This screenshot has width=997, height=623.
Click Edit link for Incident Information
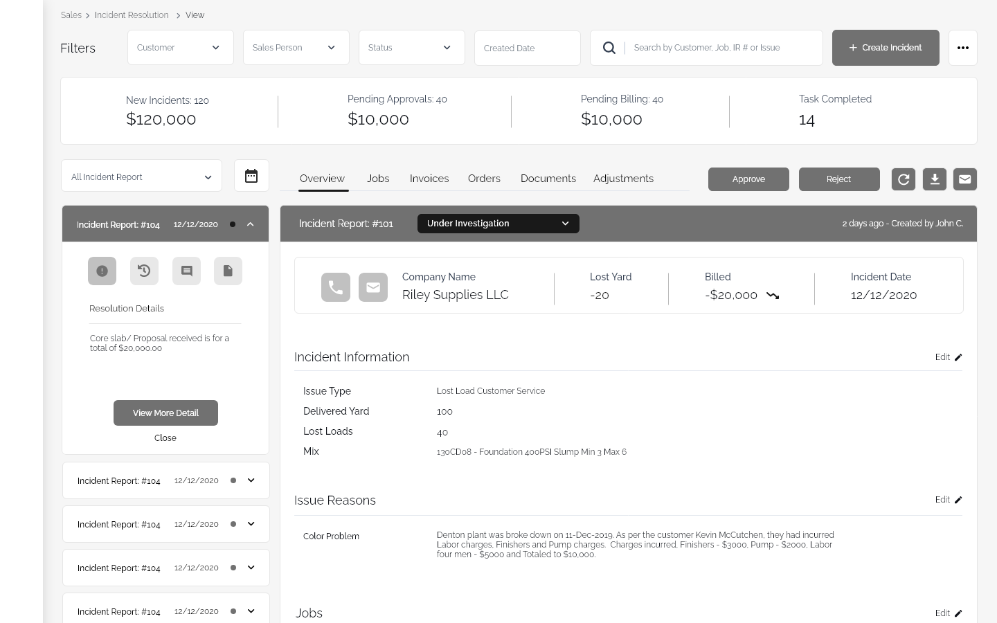pos(942,357)
